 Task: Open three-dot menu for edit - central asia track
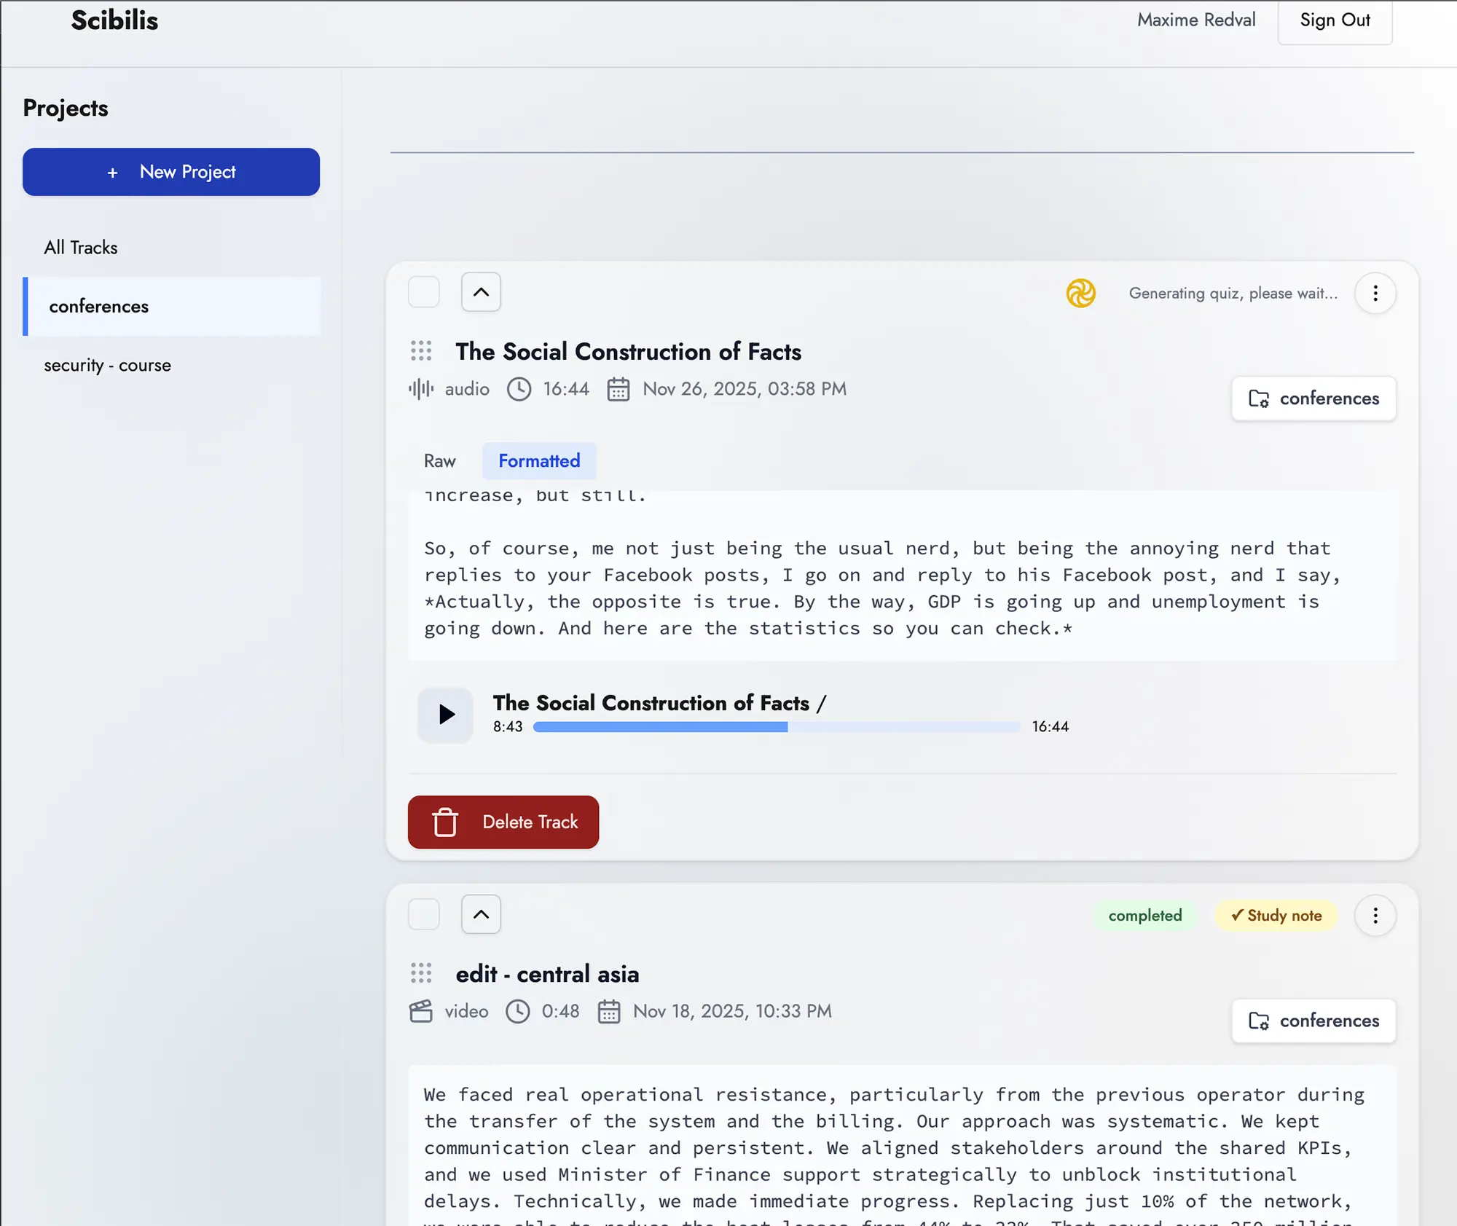1375,915
